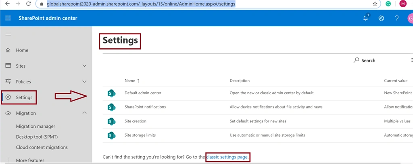Open the app launcher waffle icon

coord(8,18)
